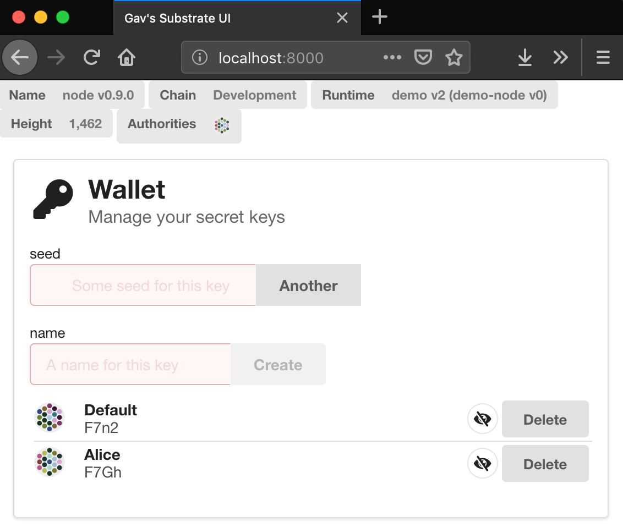Bookmark this page with the star
The image size is (623, 527).
[453, 58]
